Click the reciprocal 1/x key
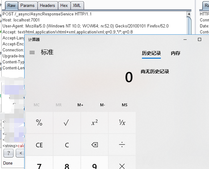This screenshot has width=209, height=169. point(122,122)
